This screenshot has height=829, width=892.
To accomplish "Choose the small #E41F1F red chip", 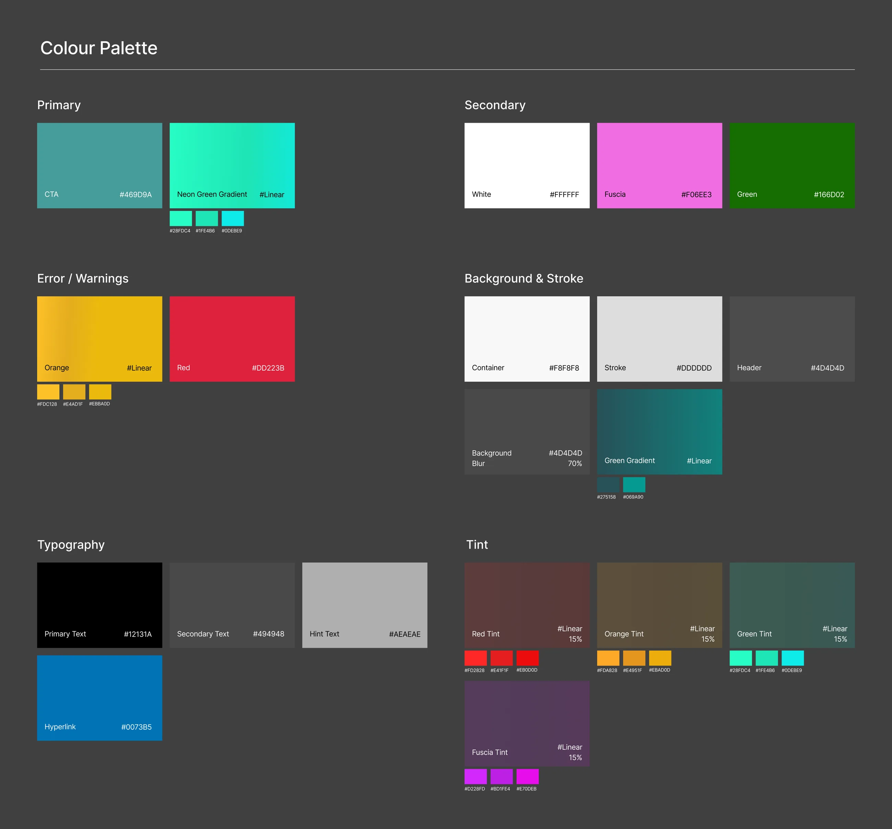I will pos(501,658).
